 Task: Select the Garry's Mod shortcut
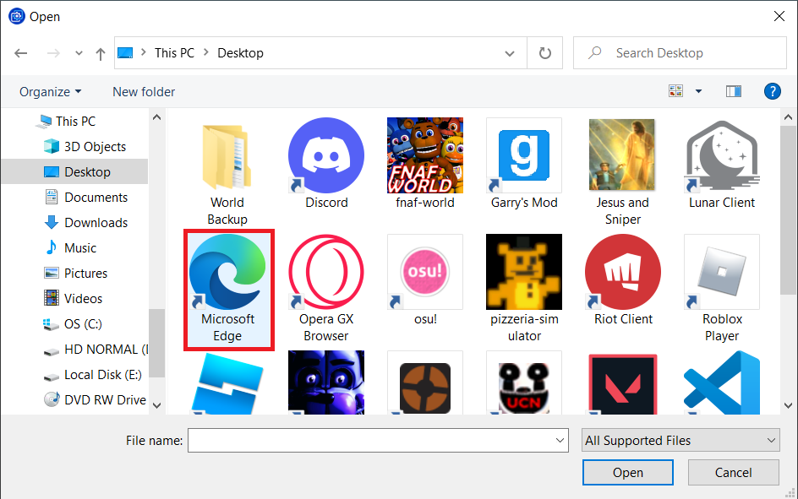click(x=524, y=155)
